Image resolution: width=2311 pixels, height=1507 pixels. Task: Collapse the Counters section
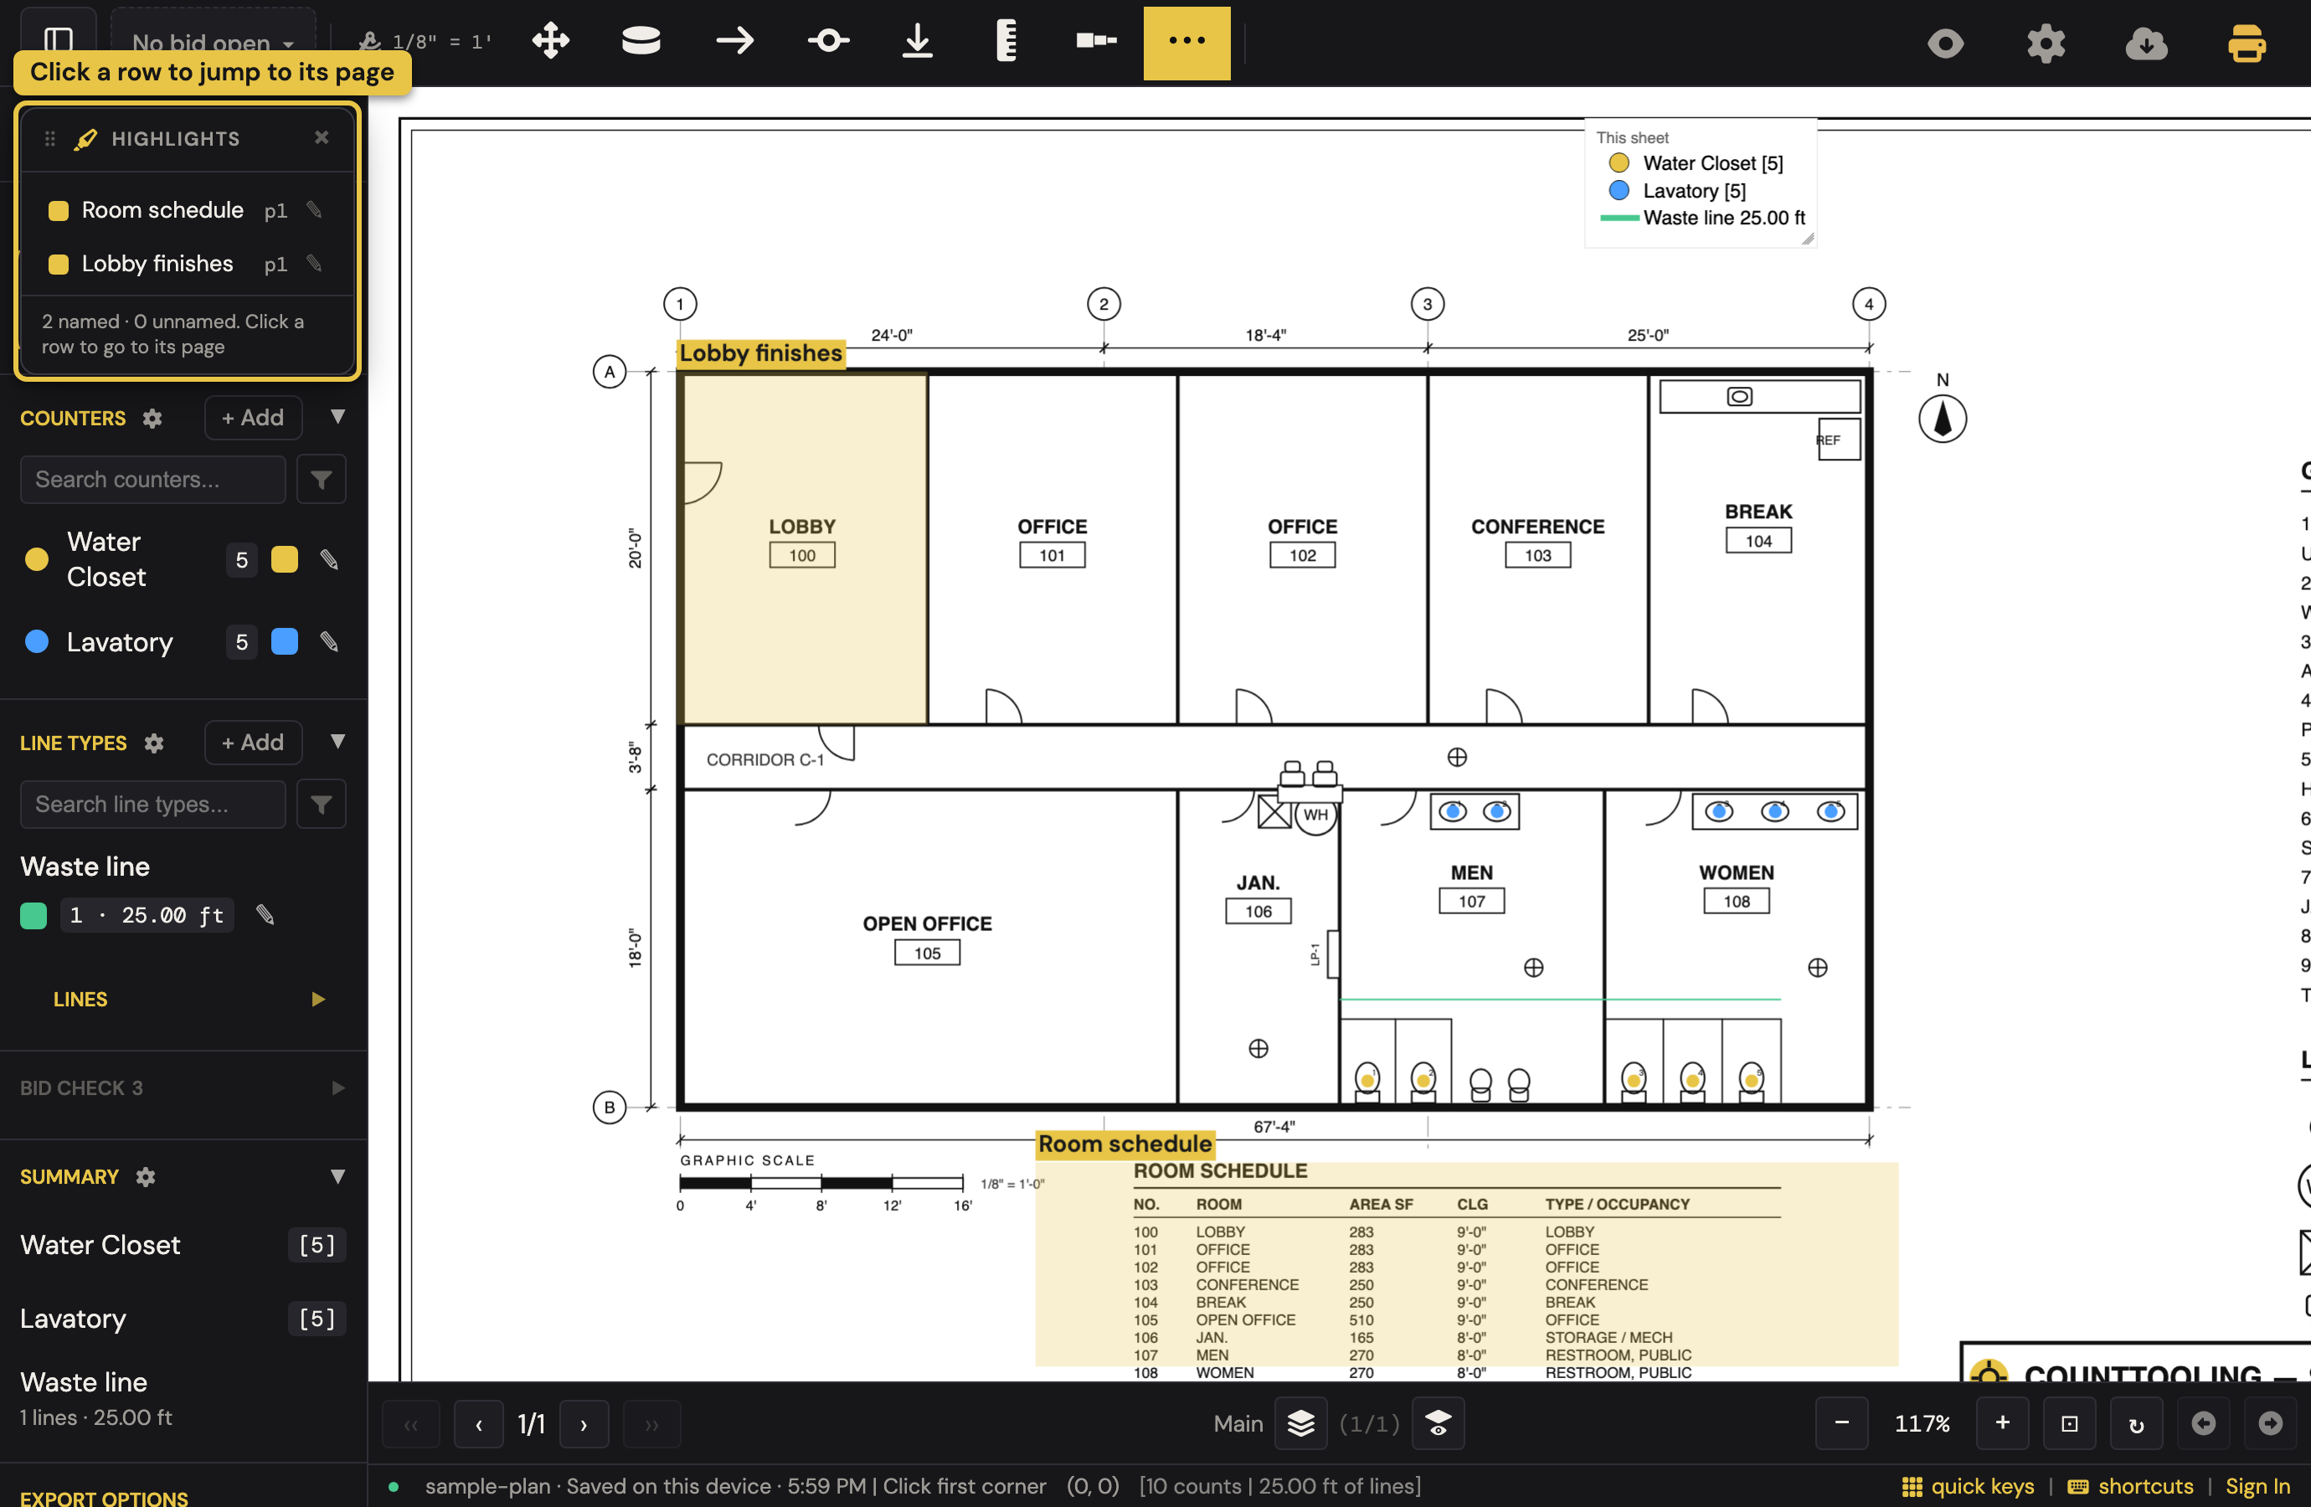(337, 417)
